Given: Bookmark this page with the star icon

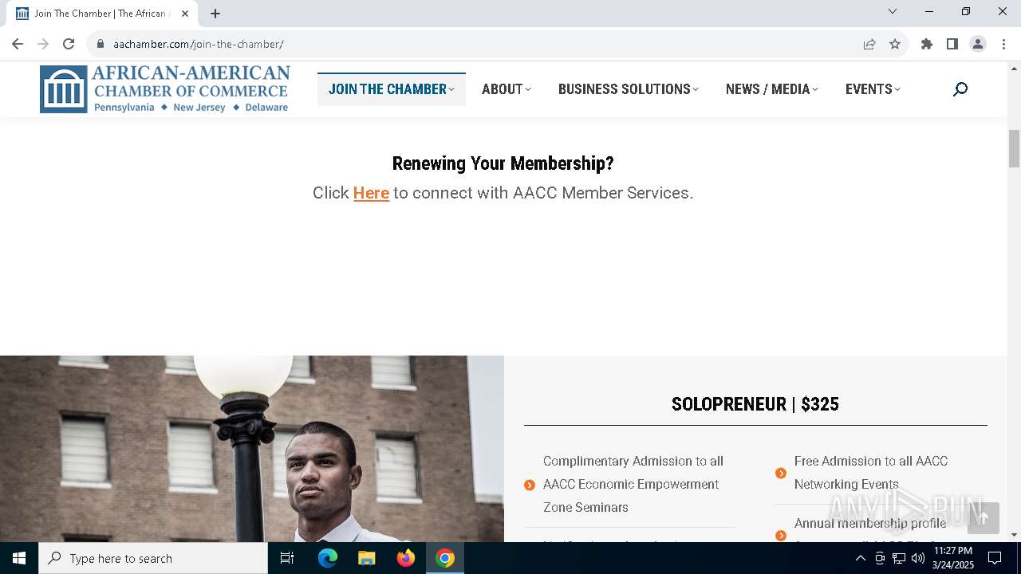Looking at the screenshot, I should [x=895, y=44].
